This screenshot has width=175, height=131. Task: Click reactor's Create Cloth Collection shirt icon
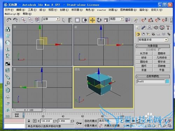pos(8,36)
